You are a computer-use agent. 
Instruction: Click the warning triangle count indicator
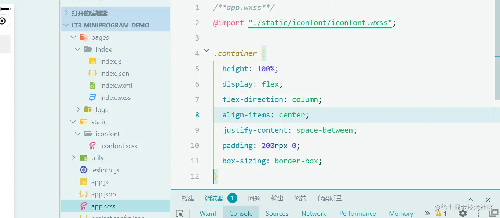click(441, 213)
